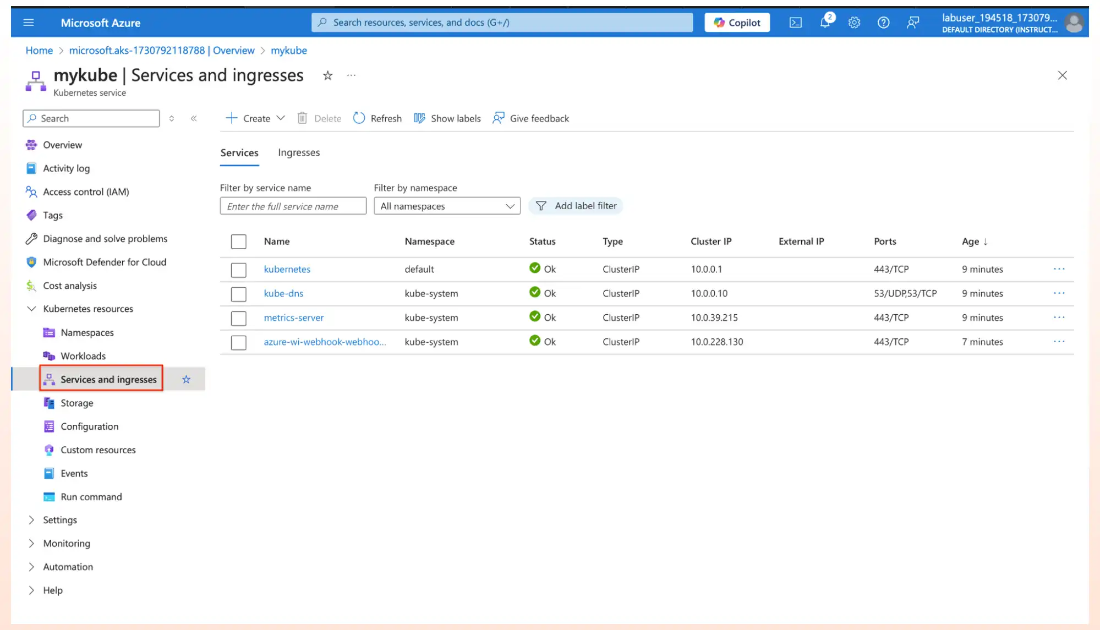Sort the table by Age column
This screenshot has width=1100, height=630.
pyautogui.click(x=975, y=242)
